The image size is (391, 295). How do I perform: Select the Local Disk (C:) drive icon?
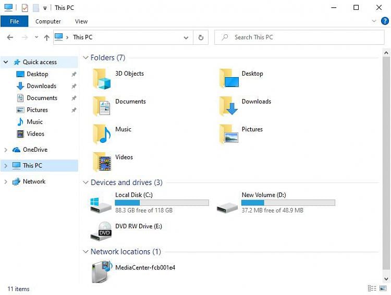tap(101, 205)
